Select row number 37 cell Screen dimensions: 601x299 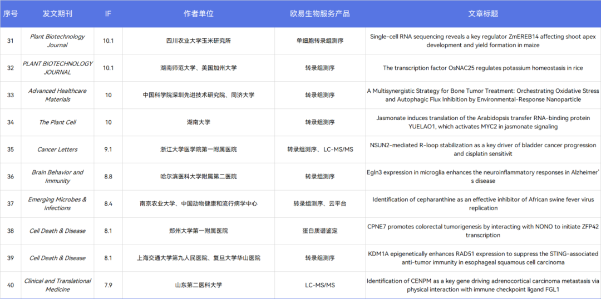[11, 203]
